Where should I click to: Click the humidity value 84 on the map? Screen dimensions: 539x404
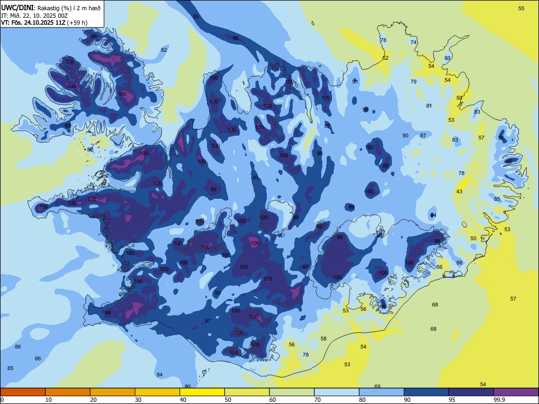[x=160, y=375]
